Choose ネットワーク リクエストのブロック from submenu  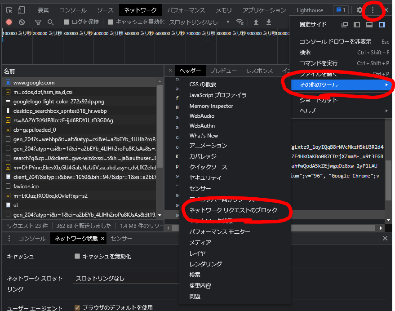235,210
